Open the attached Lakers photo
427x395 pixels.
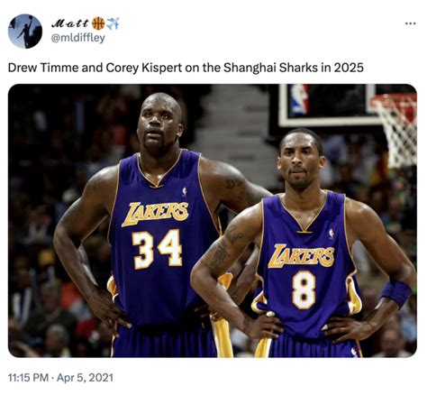coord(213,221)
